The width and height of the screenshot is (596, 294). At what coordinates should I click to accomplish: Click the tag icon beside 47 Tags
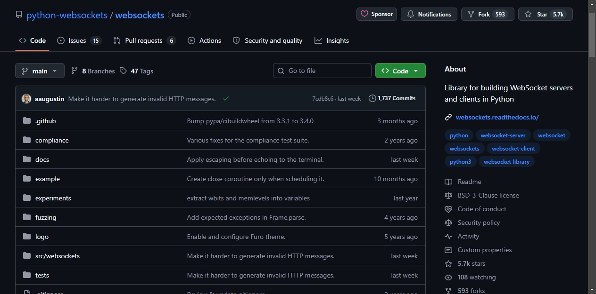tap(123, 71)
